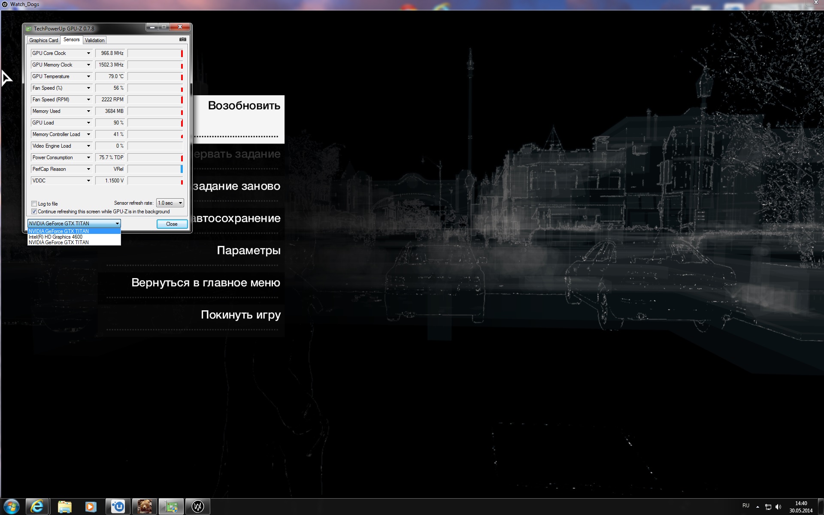Image resolution: width=824 pixels, height=515 pixels.
Task: Click Покинуть игру menu entry
Action: [240, 315]
